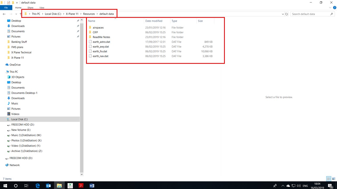This screenshot has height=189, width=337.
Task: Expand the address bar history dropdown
Action: point(283,14)
